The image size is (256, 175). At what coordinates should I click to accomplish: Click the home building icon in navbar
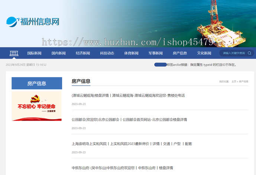pos(14,53)
